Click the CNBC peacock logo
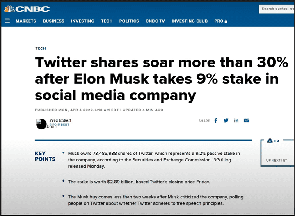Screen dimensions: 295x216 point(27,9)
